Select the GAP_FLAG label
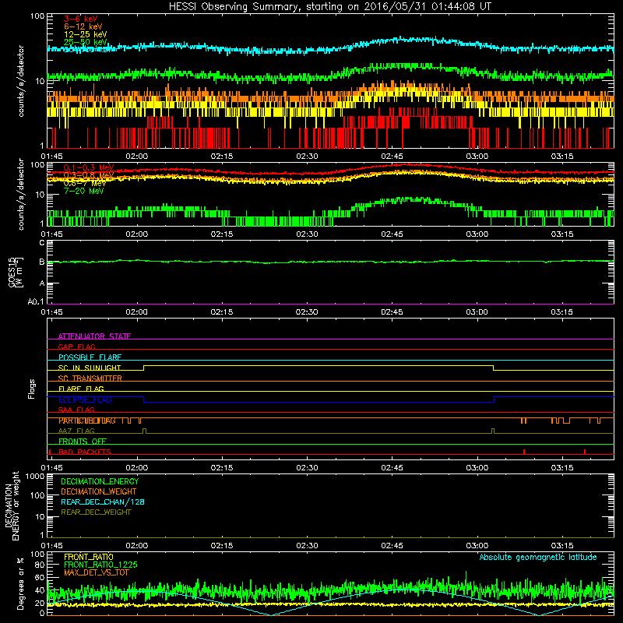The width and height of the screenshot is (623, 623). coord(76,347)
